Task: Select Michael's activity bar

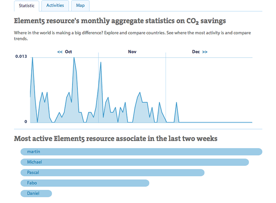Action: click(135, 162)
